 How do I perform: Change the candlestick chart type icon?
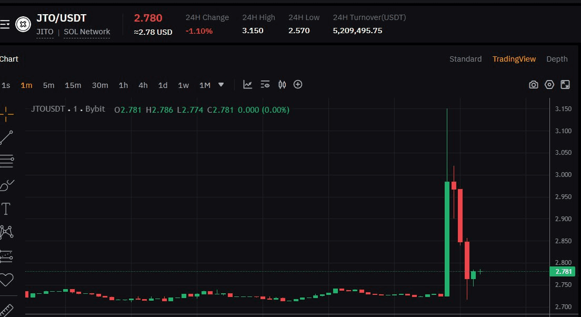click(282, 85)
